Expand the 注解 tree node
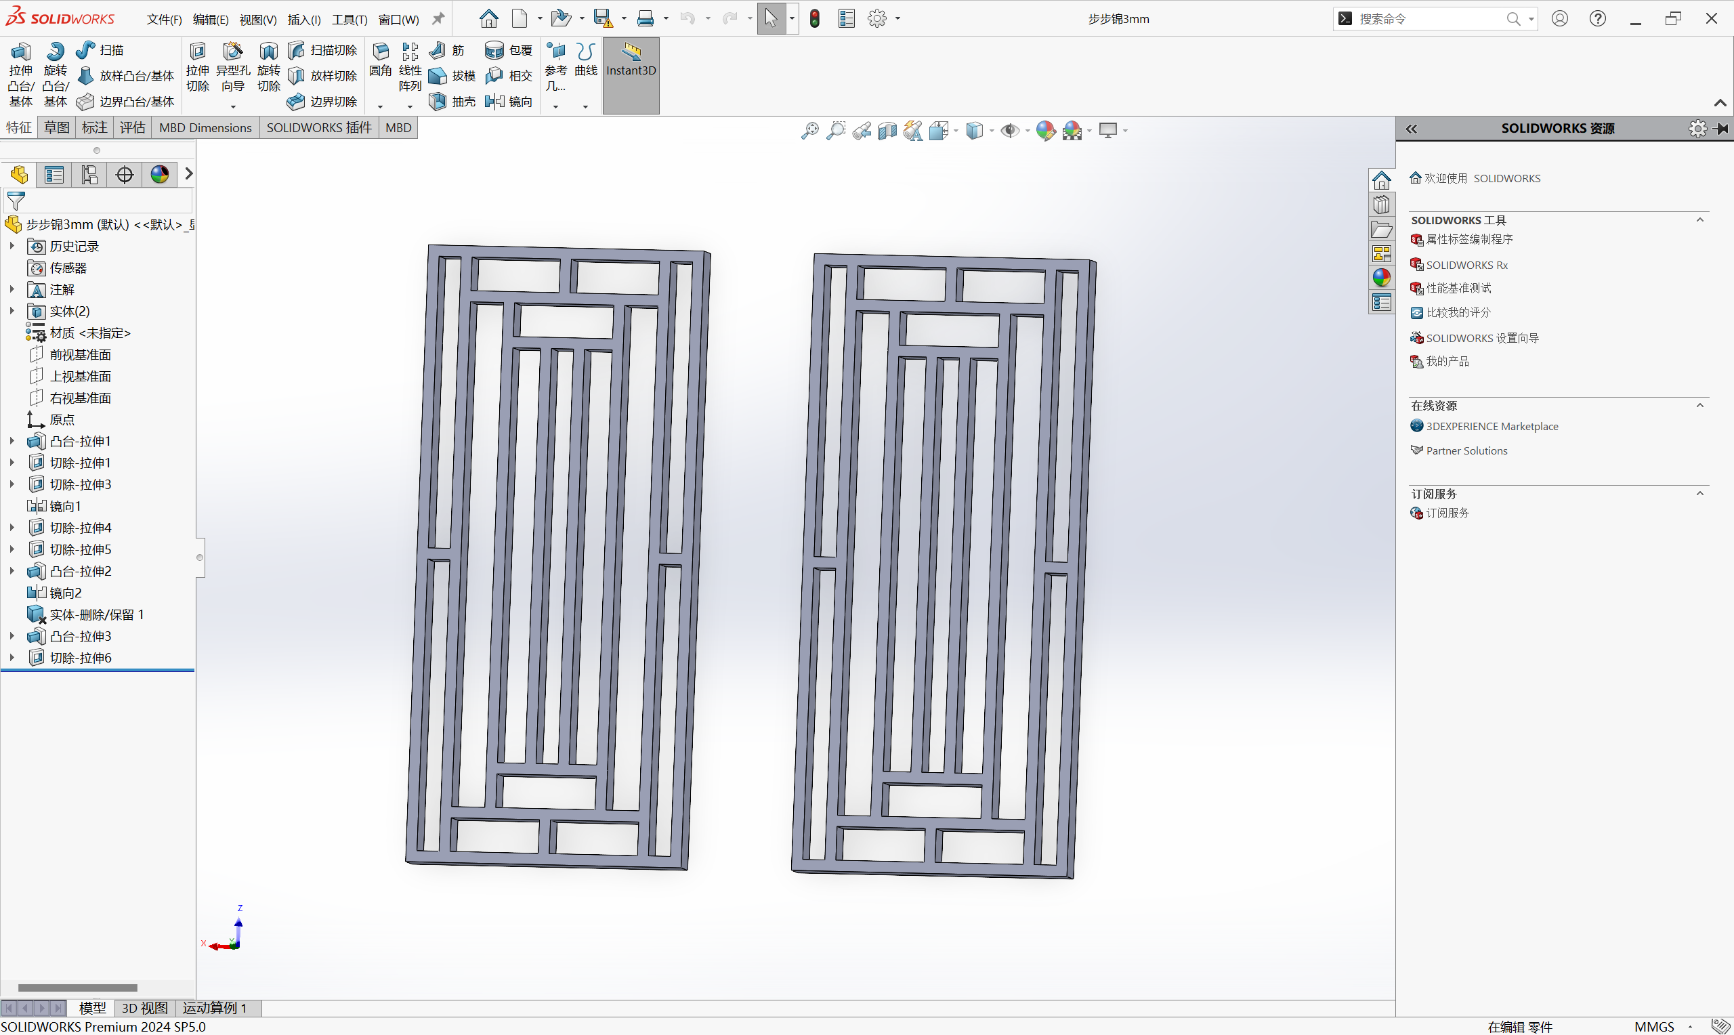This screenshot has height=1035, width=1734. tap(12, 289)
